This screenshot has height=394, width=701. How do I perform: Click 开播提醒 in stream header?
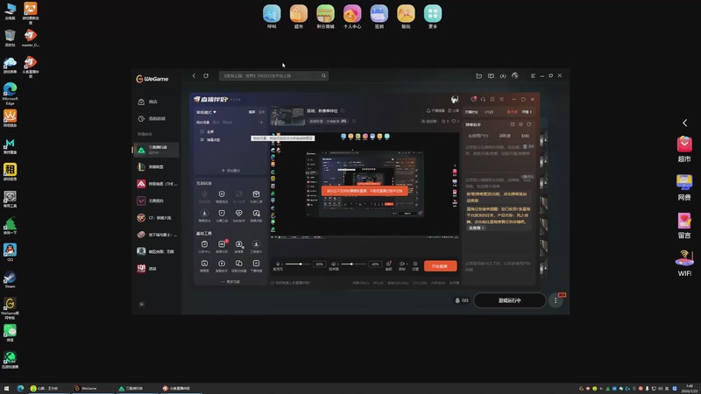[435, 111]
